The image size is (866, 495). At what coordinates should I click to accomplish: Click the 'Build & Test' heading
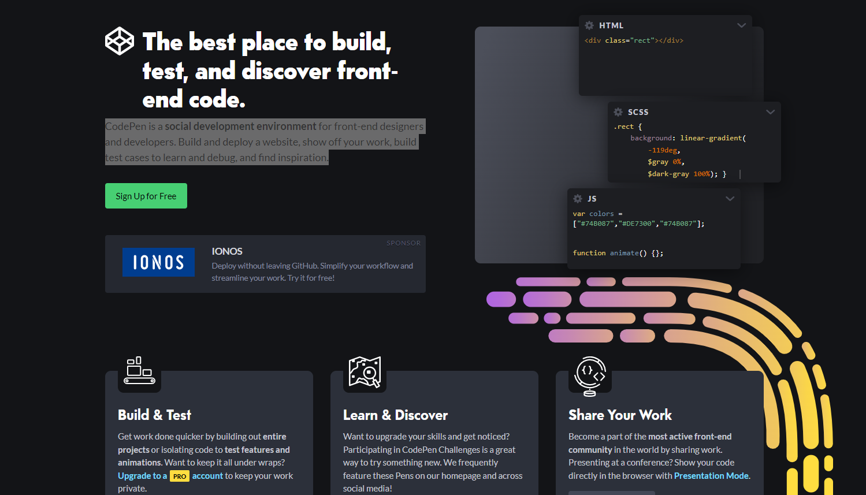coord(154,415)
